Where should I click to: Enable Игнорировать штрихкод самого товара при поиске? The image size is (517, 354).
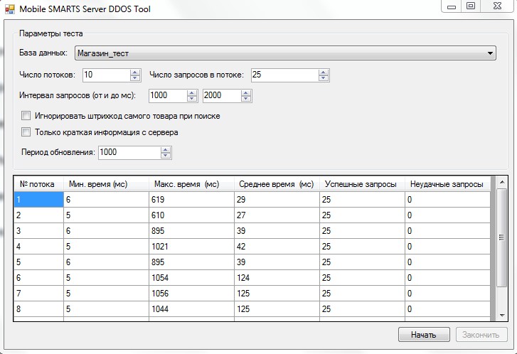[26, 116]
